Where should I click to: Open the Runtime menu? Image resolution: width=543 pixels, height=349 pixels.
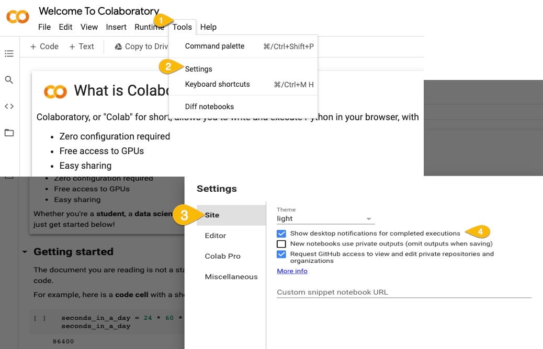tap(148, 27)
